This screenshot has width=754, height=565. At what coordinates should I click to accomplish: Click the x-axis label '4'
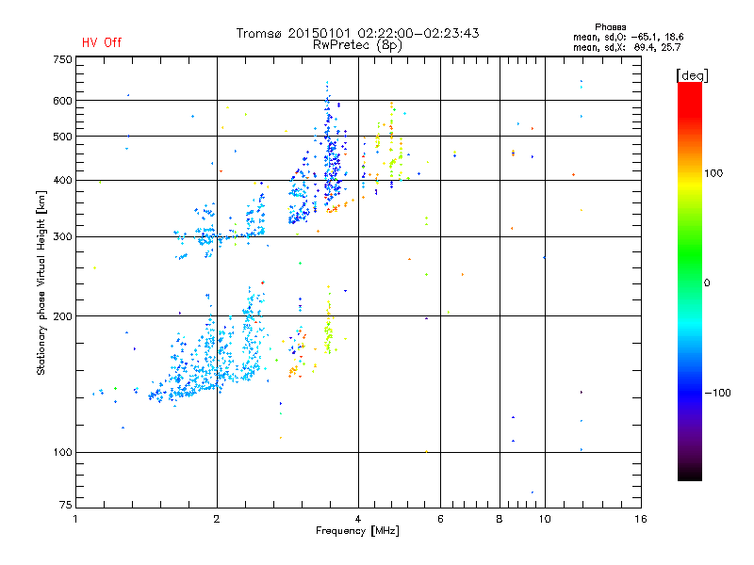358,519
